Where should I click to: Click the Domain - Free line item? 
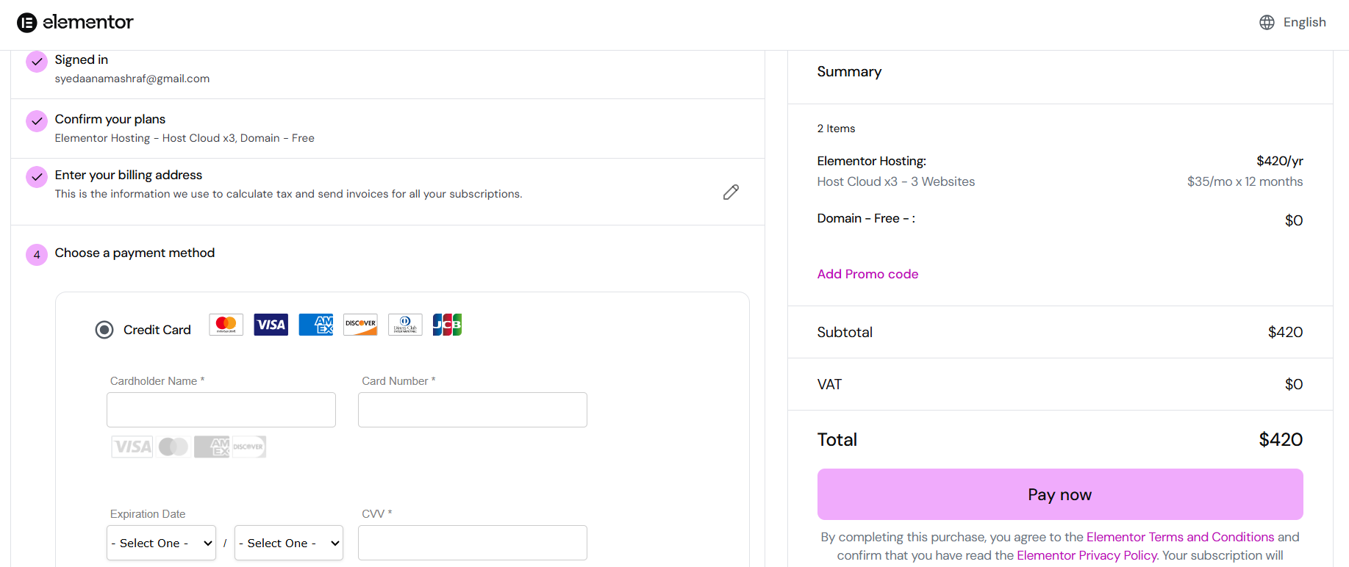click(866, 218)
